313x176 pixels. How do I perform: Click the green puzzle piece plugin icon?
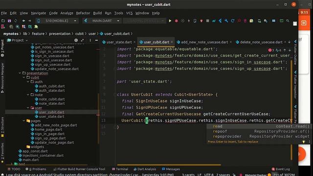36,26
